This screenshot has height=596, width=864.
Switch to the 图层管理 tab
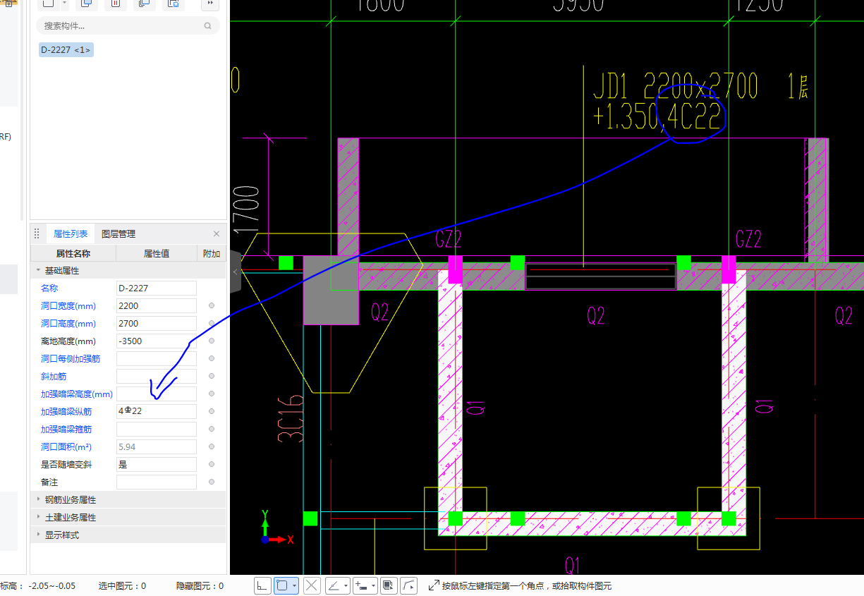point(118,234)
